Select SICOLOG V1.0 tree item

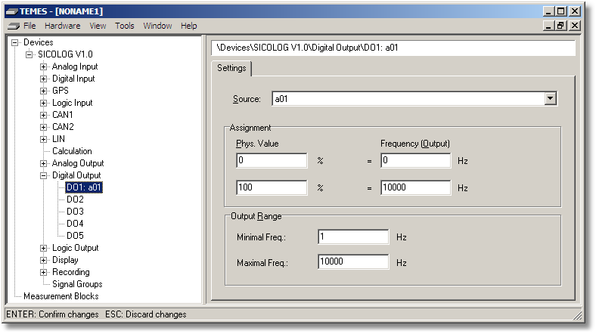coord(65,54)
